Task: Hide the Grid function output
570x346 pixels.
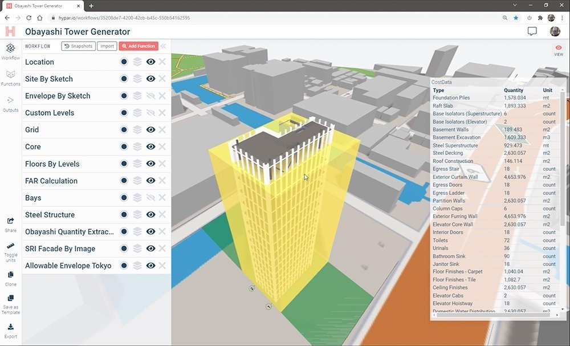Action: [x=150, y=129]
